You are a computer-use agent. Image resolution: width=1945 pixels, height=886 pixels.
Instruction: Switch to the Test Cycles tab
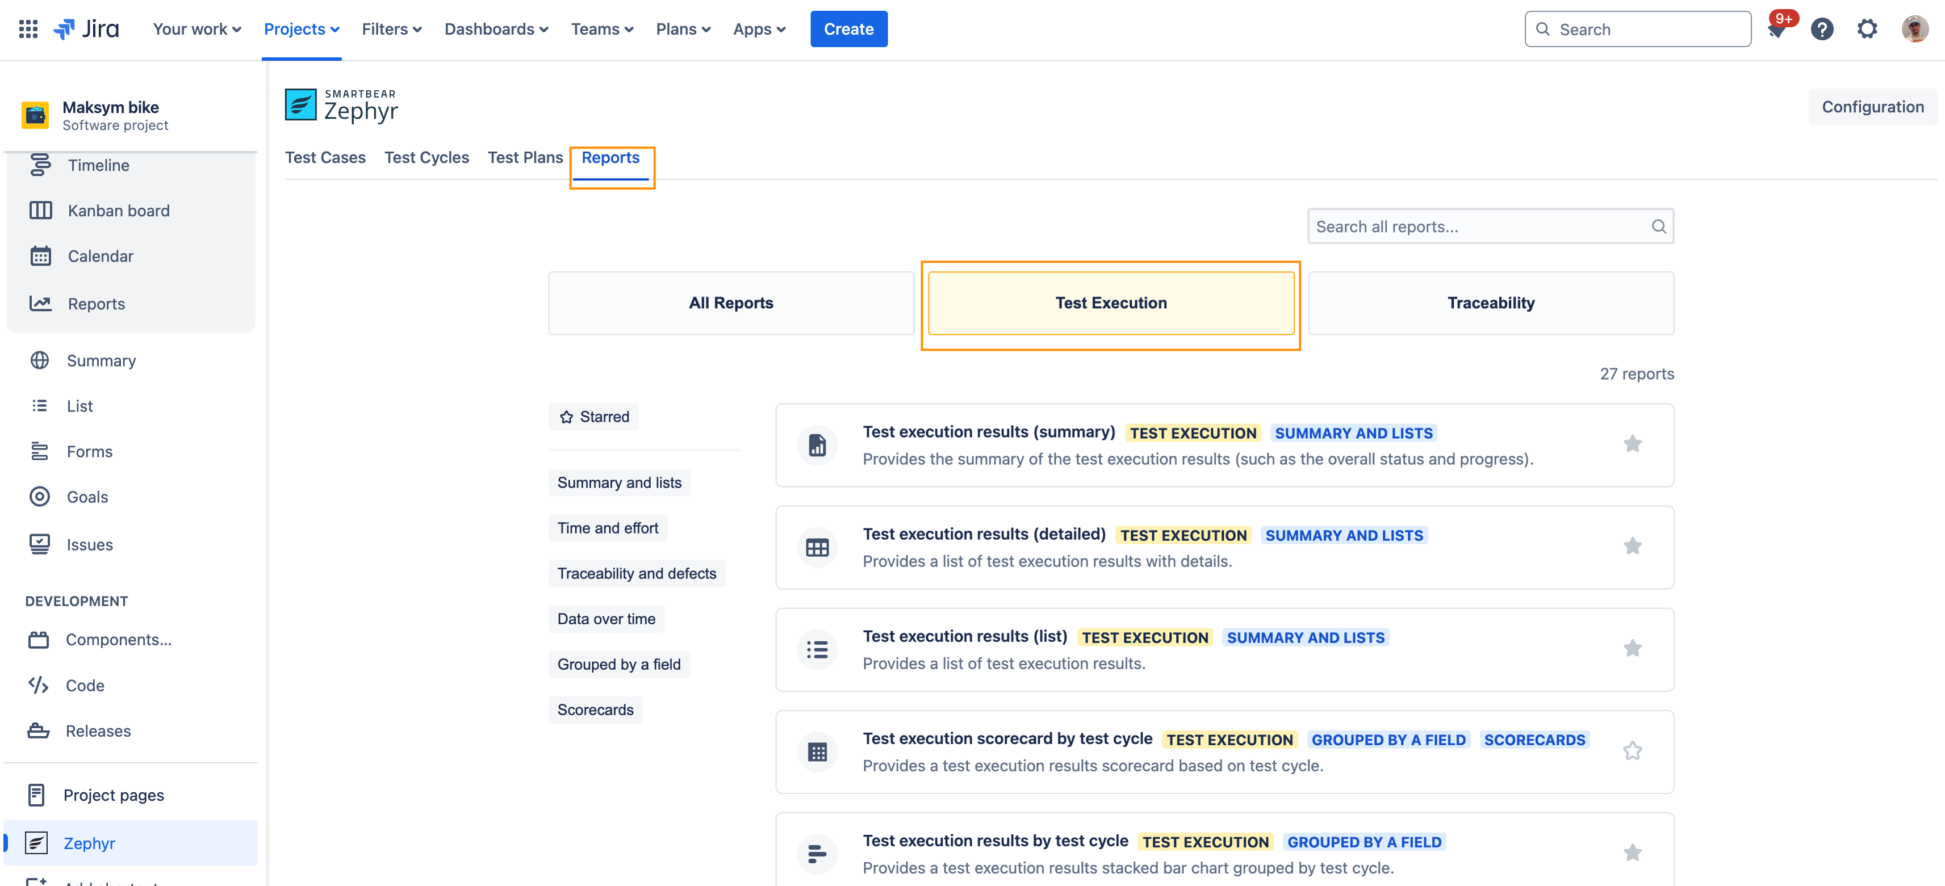point(426,158)
